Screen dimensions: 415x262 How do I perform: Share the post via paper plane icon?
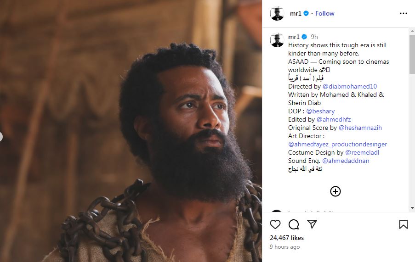point(312,224)
